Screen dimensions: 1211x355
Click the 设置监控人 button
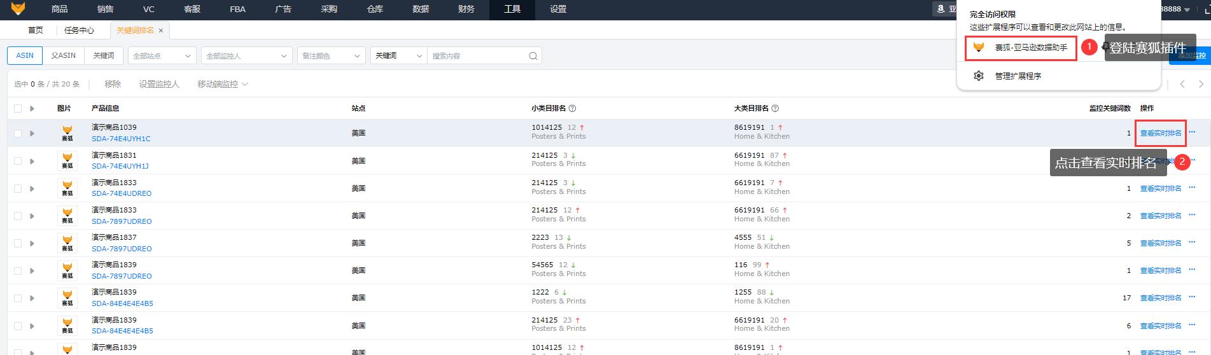click(x=159, y=84)
